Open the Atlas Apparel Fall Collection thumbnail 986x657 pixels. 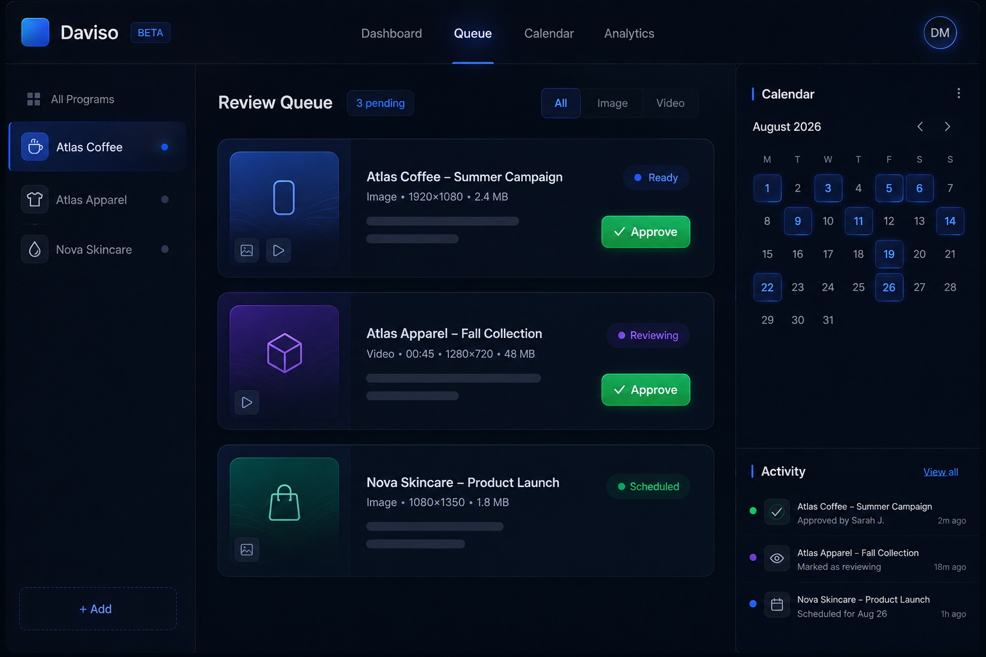[284, 362]
